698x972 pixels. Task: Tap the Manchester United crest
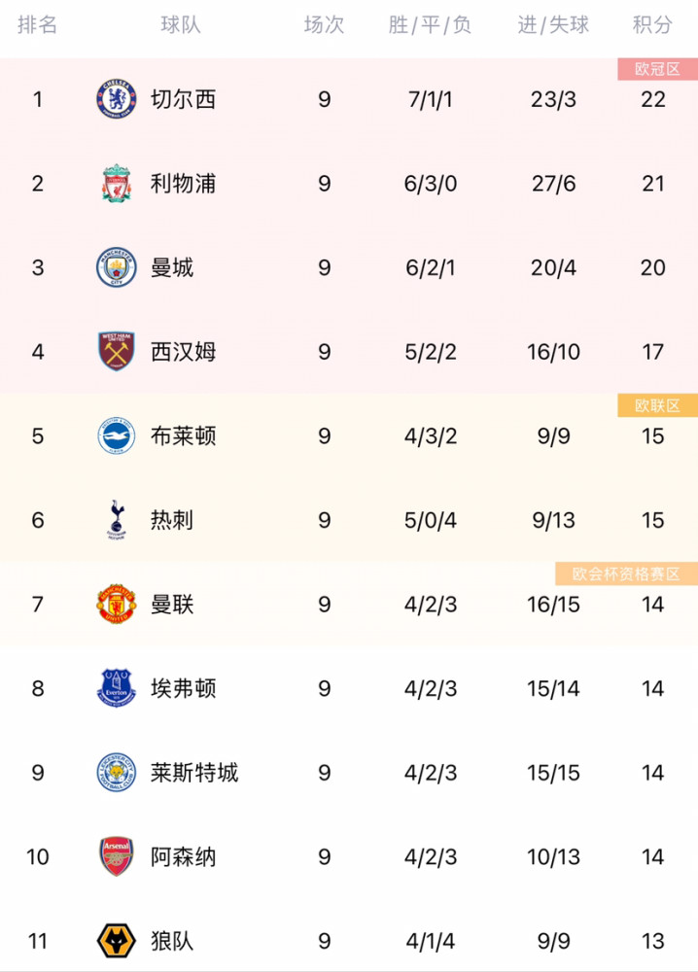coord(117,604)
